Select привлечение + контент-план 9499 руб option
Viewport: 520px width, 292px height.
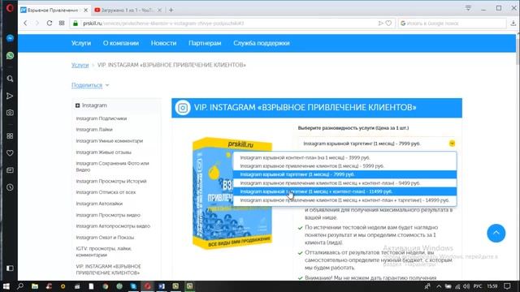344,183
